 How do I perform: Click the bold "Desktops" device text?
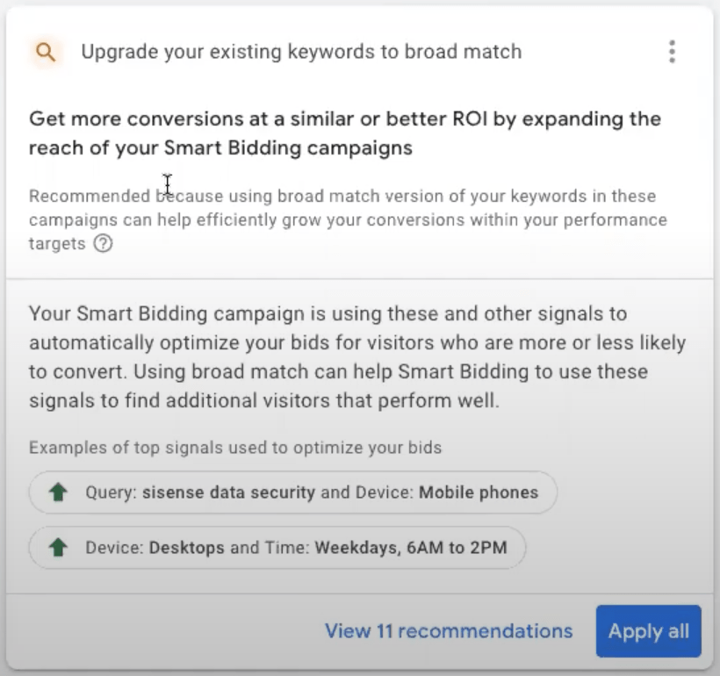pyautogui.click(x=187, y=548)
